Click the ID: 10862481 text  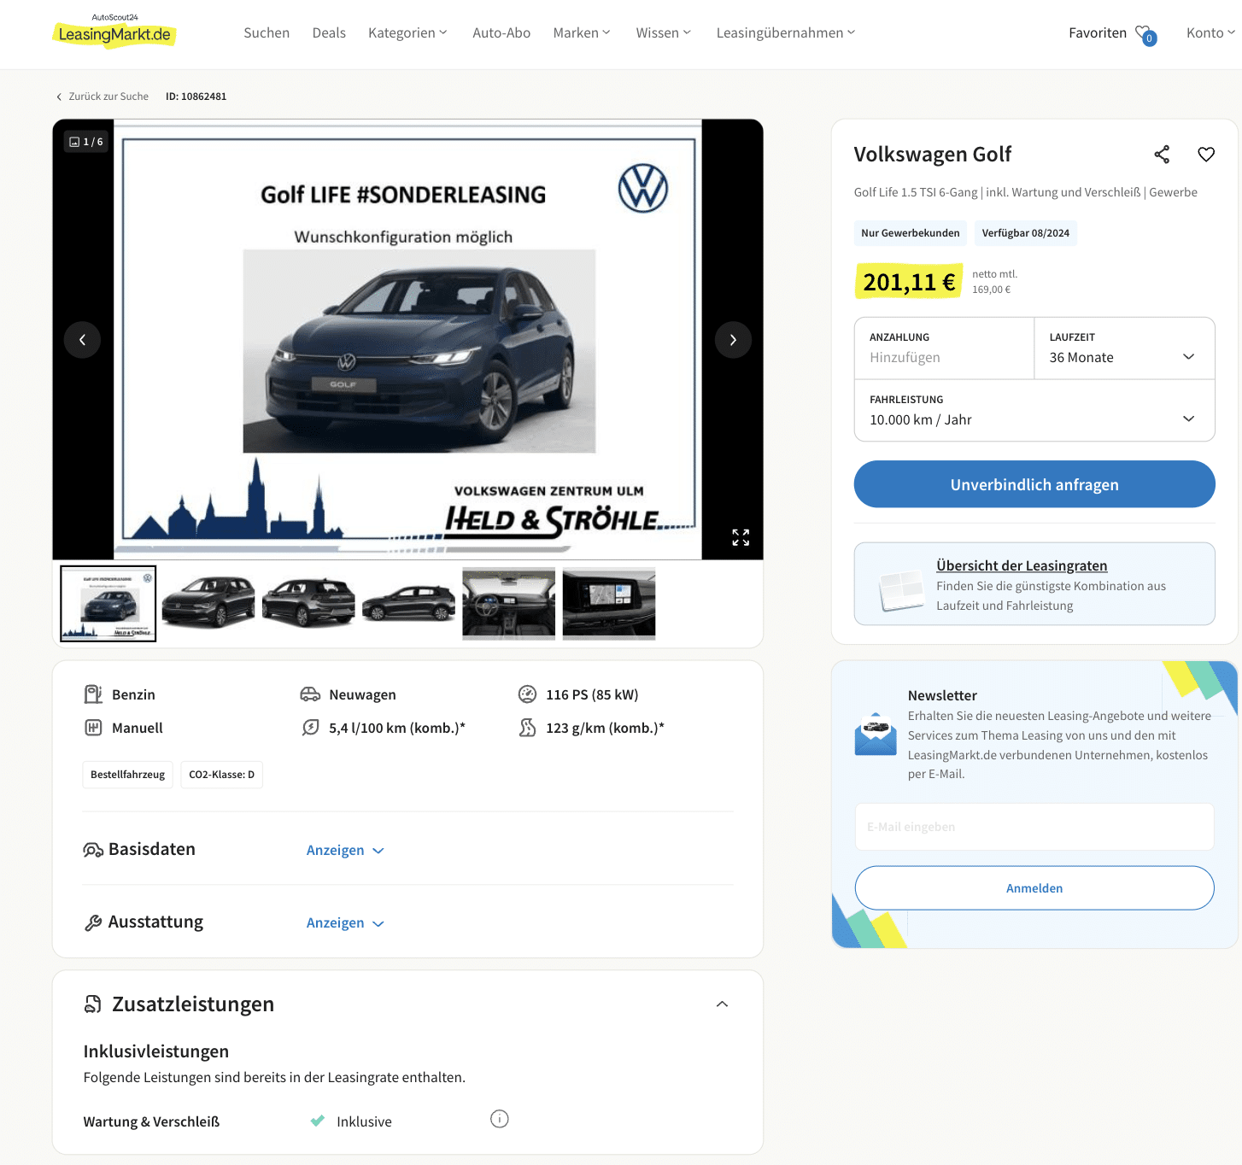196,97
